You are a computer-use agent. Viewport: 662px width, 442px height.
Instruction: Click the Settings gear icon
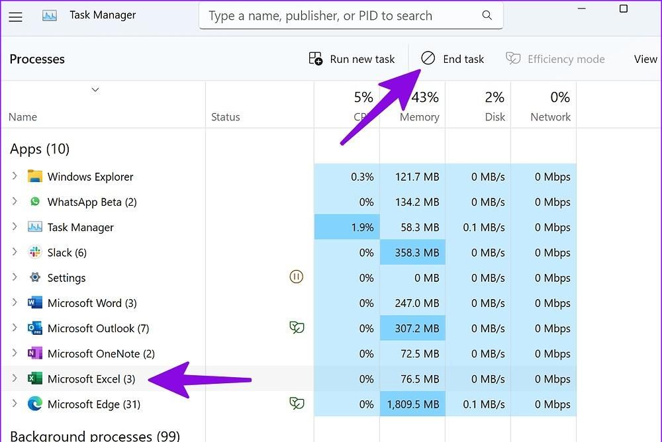click(x=34, y=277)
